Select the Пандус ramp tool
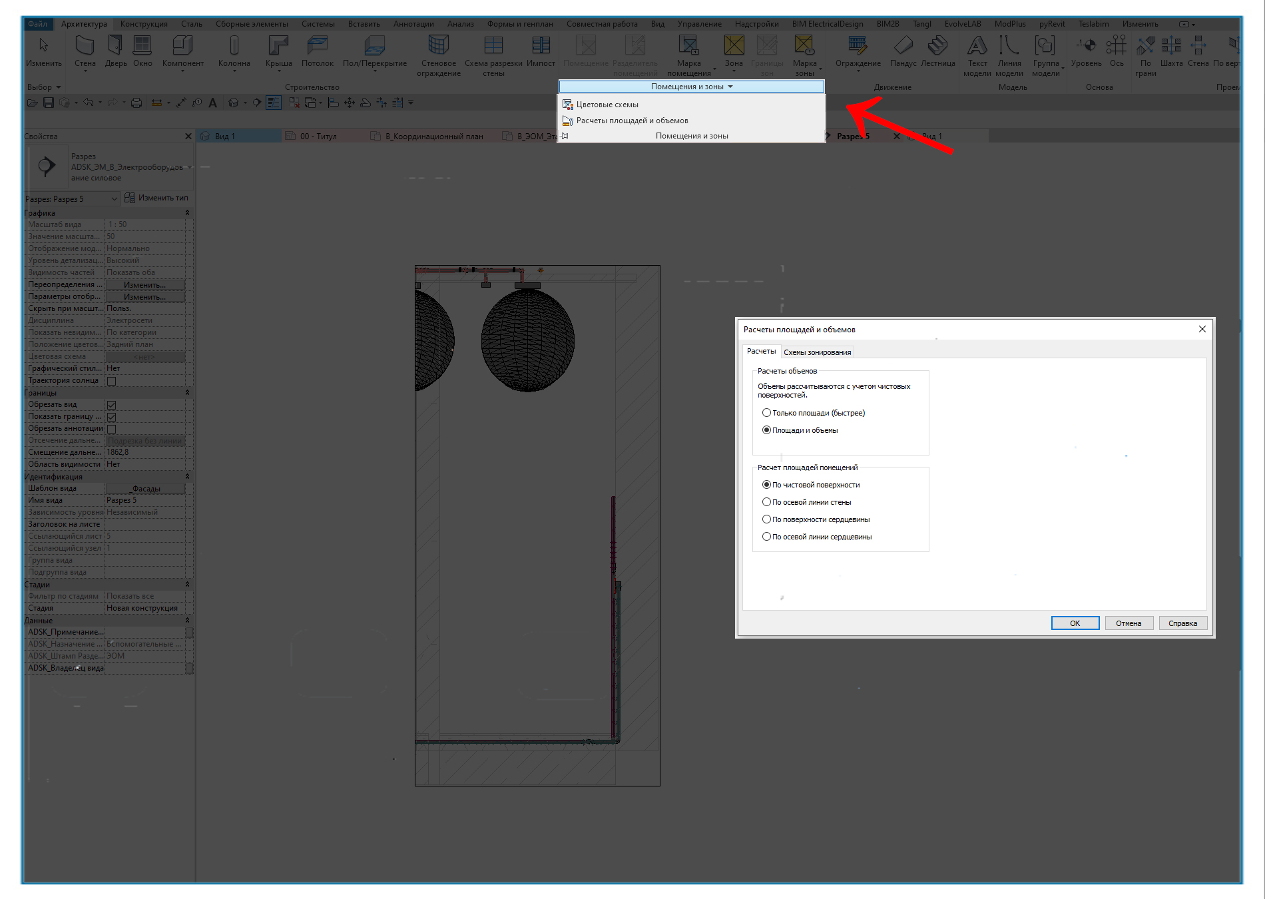 pos(903,52)
